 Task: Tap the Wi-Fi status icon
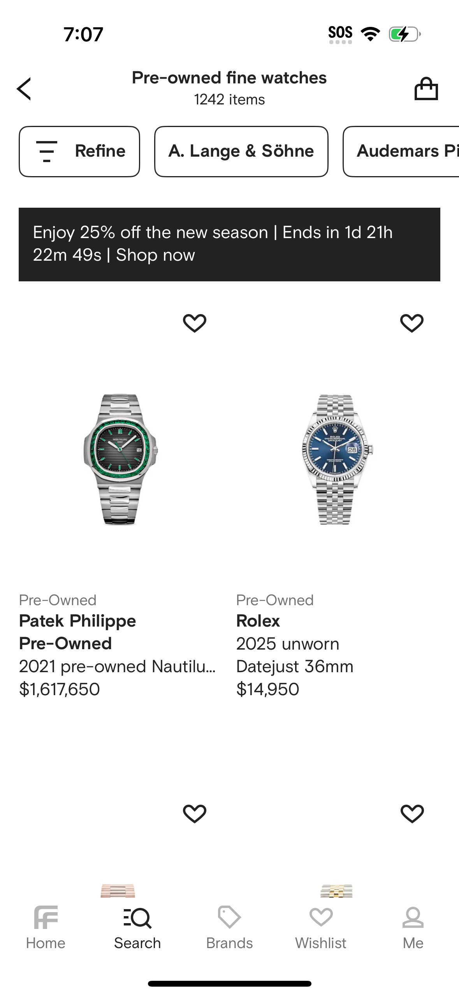pos(371,34)
